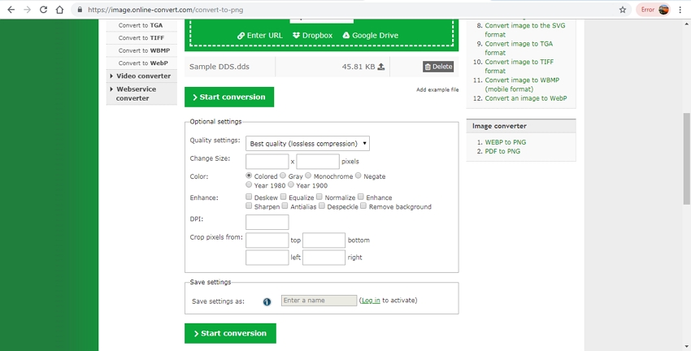
Task: Click the Google Drive upload icon
Action: tap(346, 36)
